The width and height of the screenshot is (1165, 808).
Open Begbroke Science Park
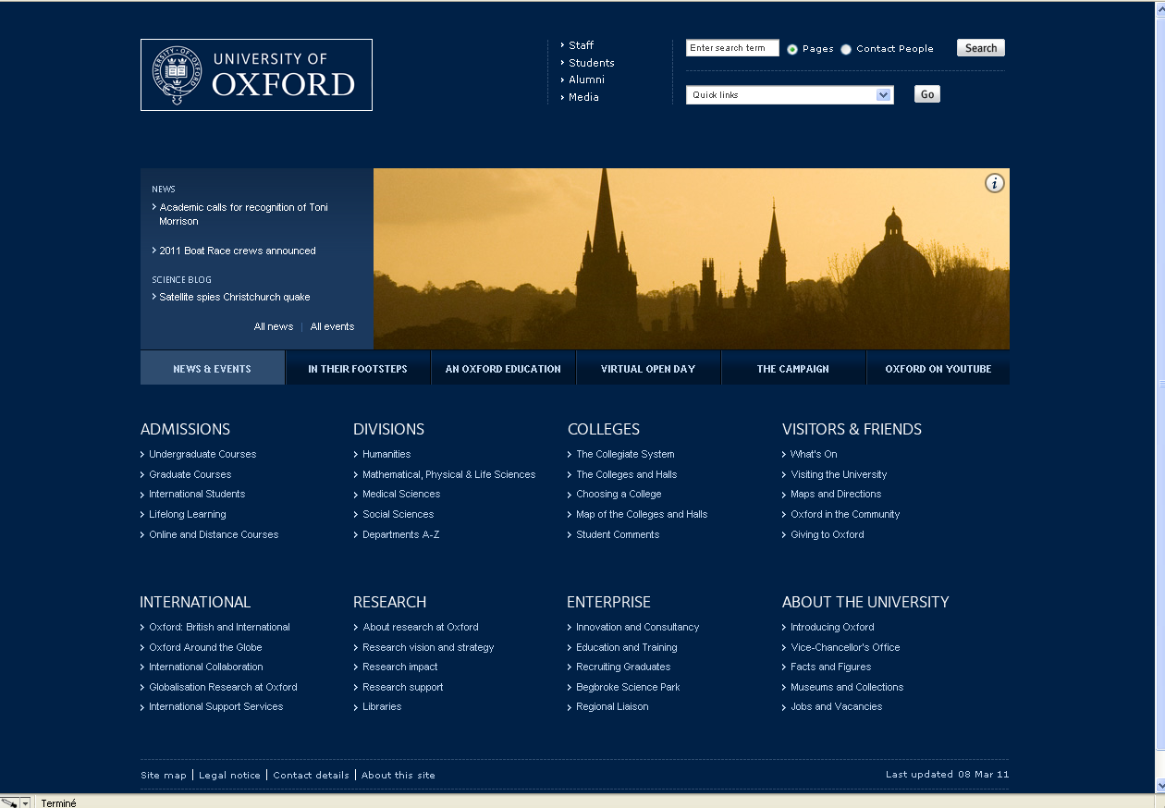pos(628,687)
